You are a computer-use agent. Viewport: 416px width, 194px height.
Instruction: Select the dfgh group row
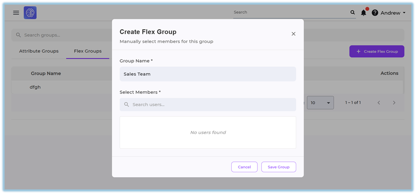[x=35, y=87]
